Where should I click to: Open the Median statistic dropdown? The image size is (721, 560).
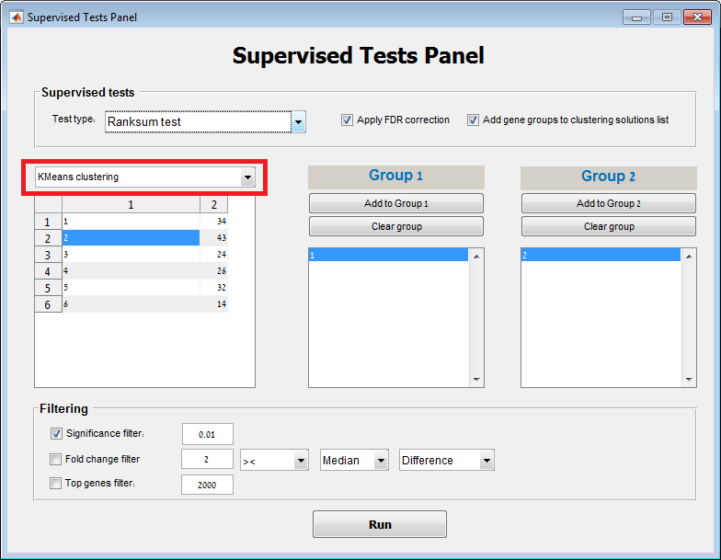click(381, 461)
